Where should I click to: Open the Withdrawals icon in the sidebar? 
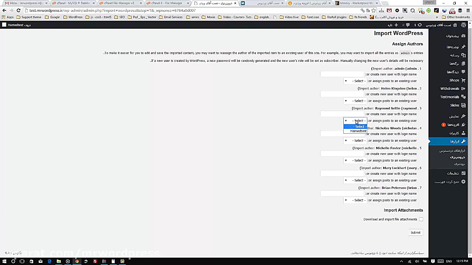[x=464, y=88]
